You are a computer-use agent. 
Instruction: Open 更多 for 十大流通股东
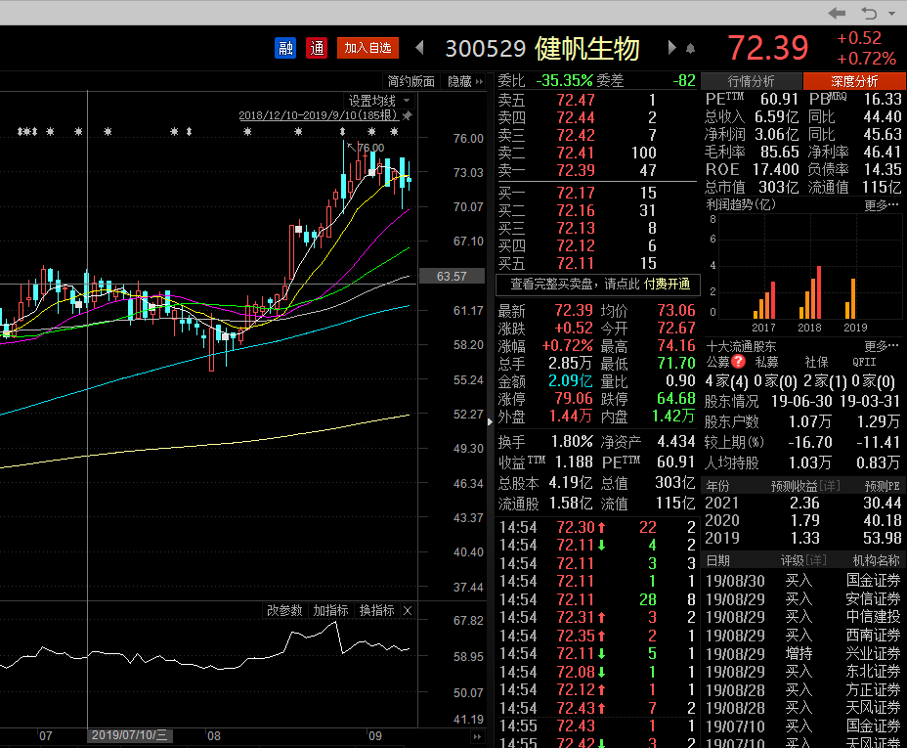pyautogui.click(x=882, y=346)
